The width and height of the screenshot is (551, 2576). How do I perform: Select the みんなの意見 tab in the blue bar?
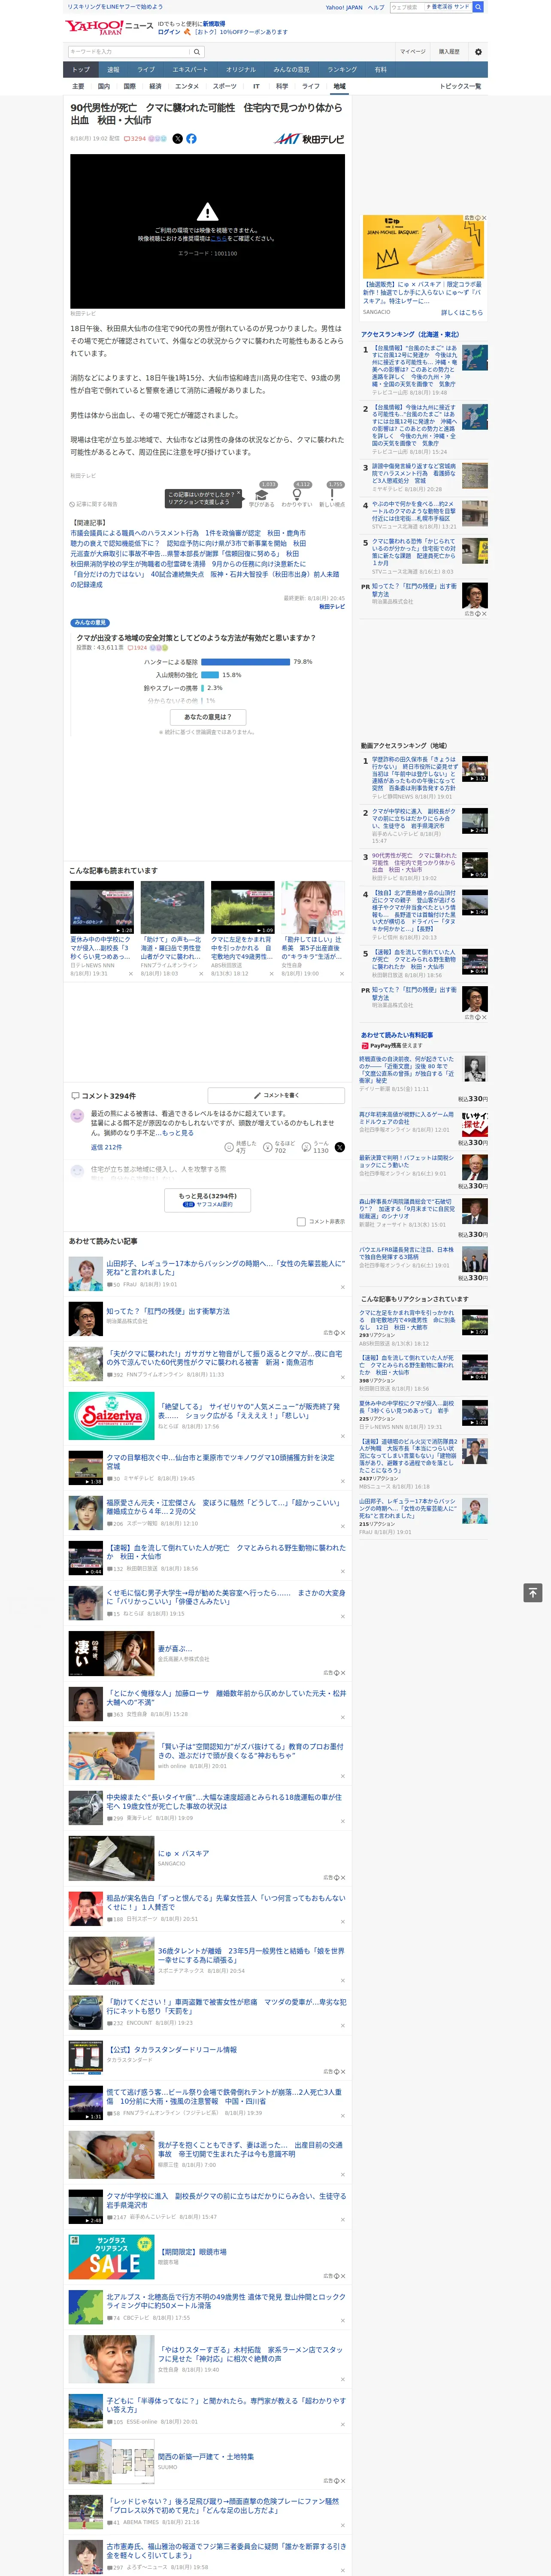pyautogui.click(x=291, y=70)
